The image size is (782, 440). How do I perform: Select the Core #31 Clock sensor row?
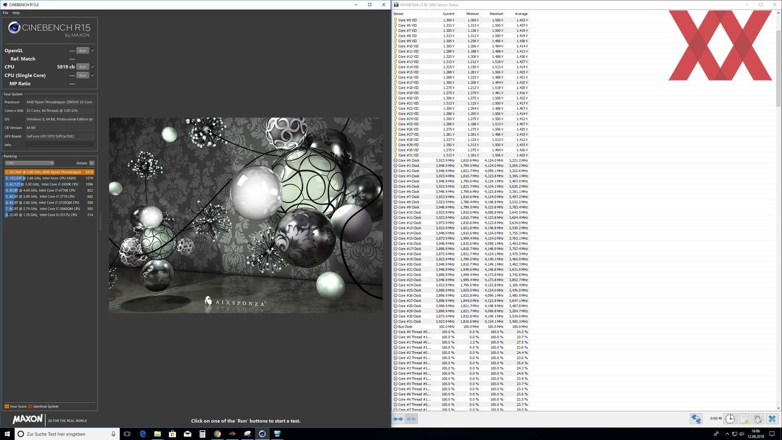pyautogui.click(x=461, y=322)
